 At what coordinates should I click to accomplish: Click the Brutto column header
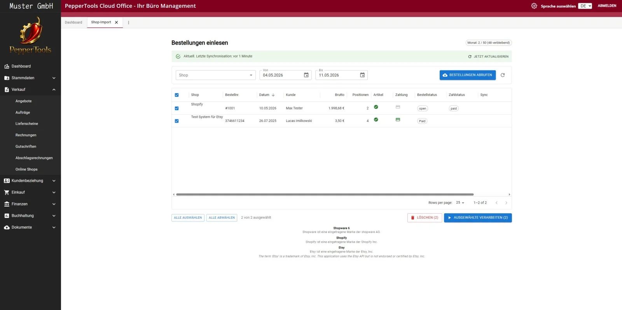pyautogui.click(x=339, y=95)
